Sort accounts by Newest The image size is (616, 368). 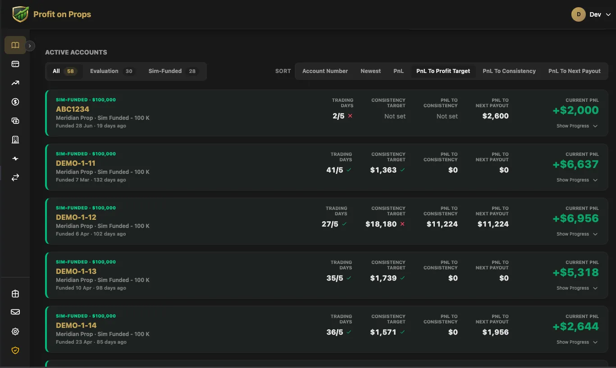(x=370, y=71)
